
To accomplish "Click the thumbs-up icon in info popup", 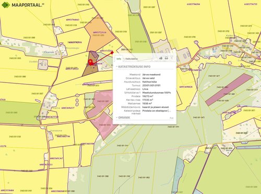I will [161, 58].
